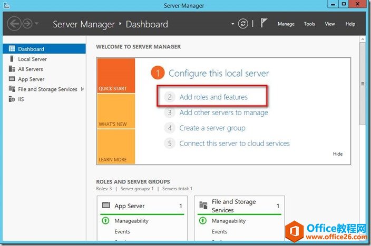The height and width of the screenshot is (246, 371).
Task: Click the scrollbar up arrow
Action: point(363,39)
